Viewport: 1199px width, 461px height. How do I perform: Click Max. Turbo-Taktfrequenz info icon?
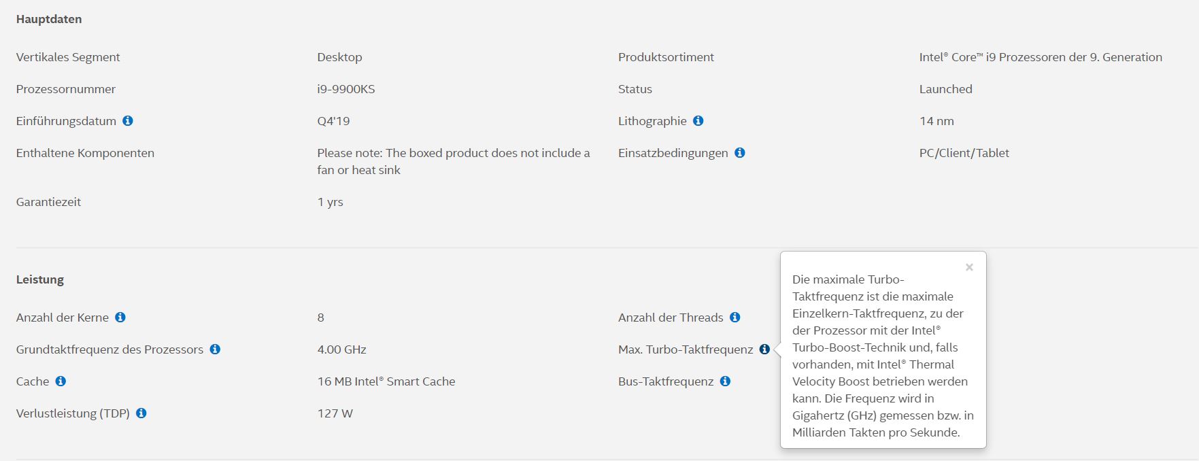764,349
